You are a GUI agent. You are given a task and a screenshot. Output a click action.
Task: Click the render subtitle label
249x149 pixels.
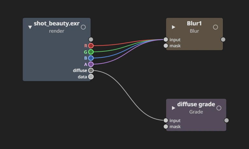click(57, 31)
